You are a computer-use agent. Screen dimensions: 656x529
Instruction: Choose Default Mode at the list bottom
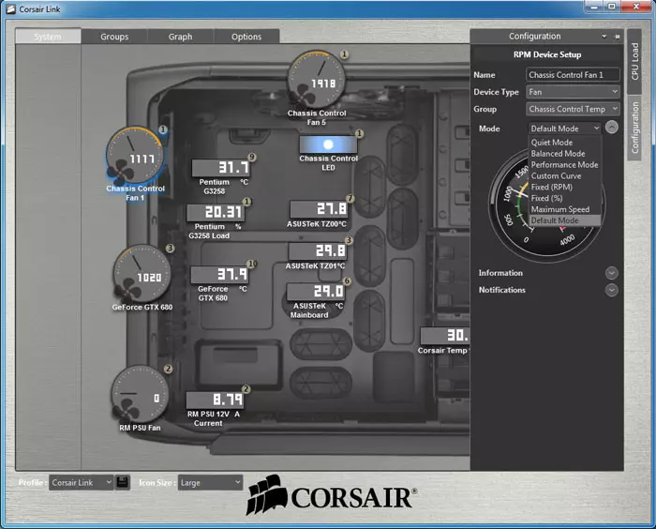coord(565,220)
